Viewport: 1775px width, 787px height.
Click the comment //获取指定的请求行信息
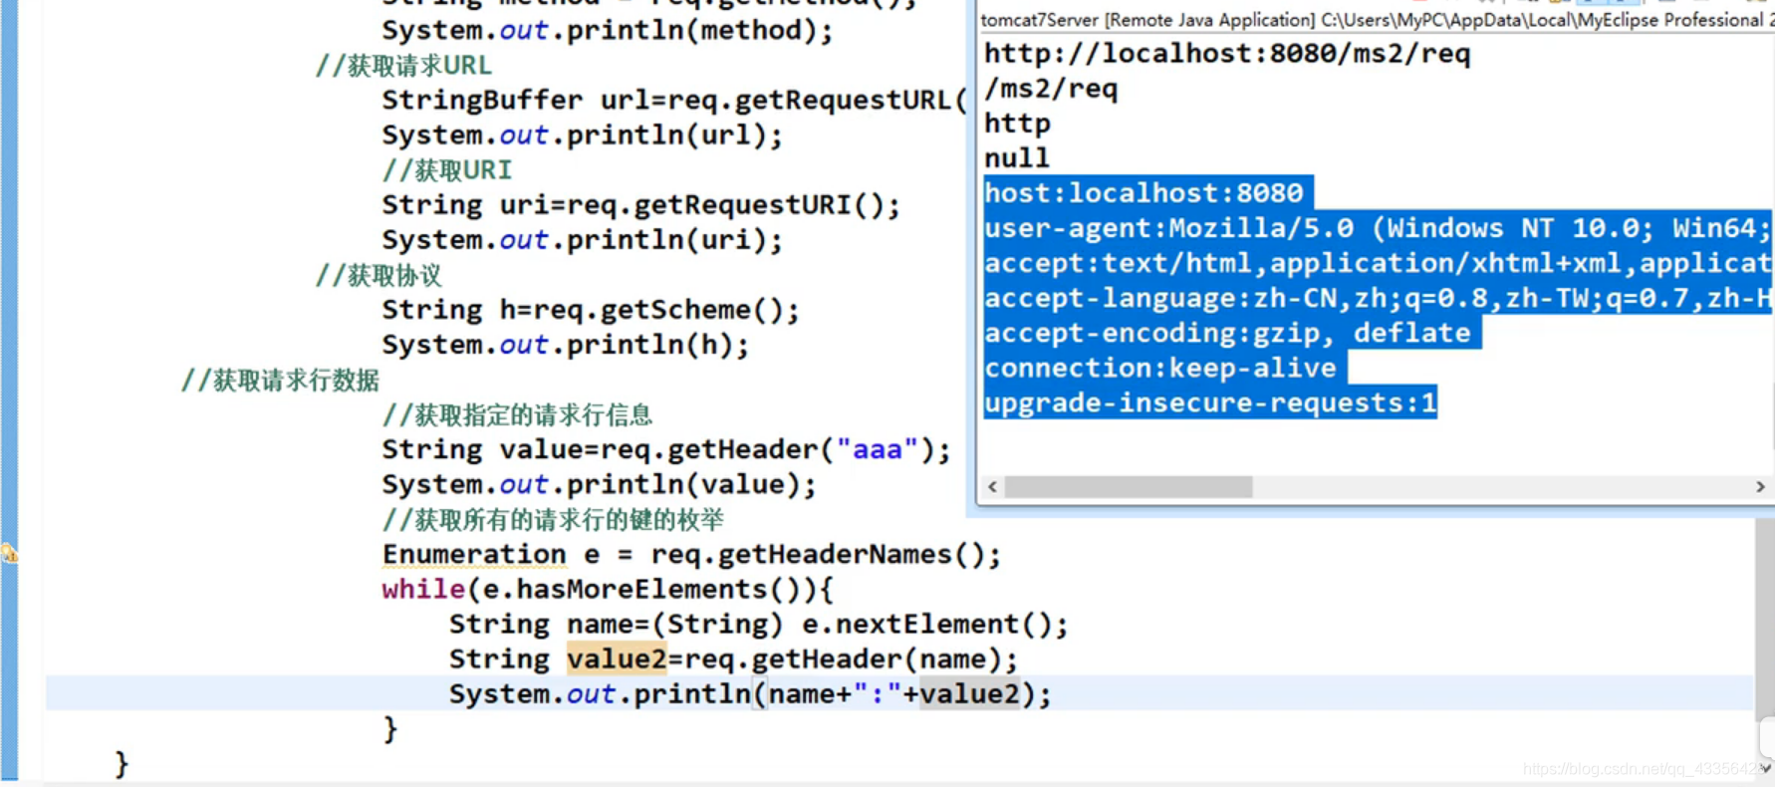click(517, 414)
